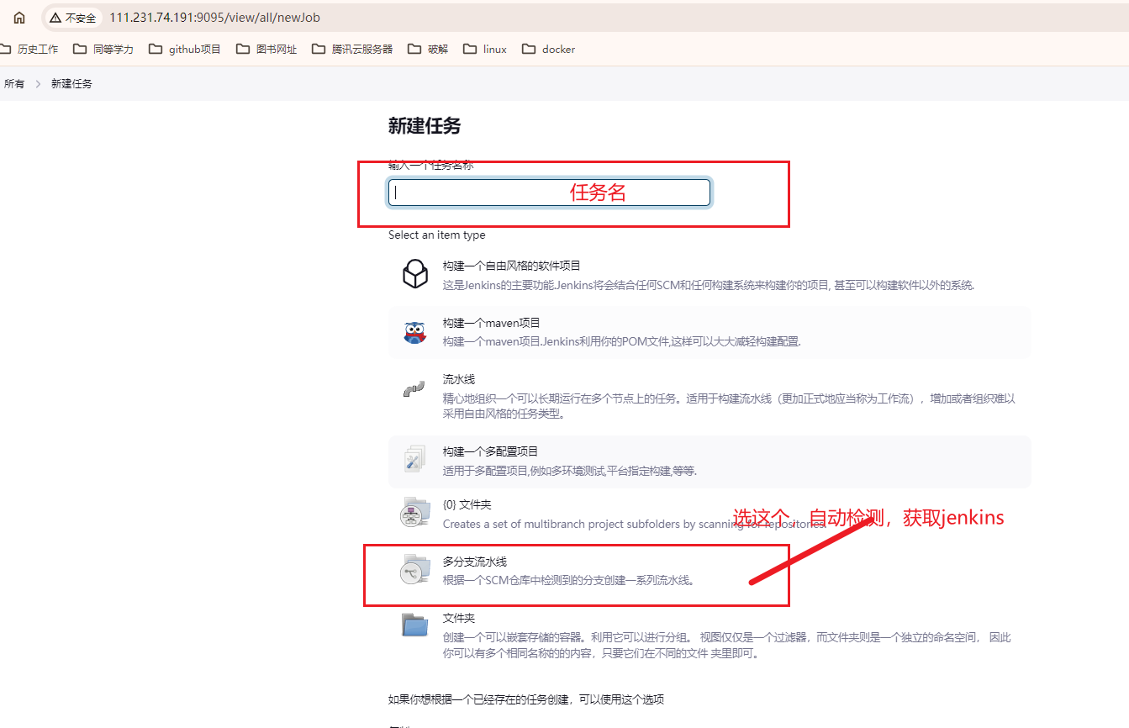This screenshot has height=728, width=1129.
Task: Select the pipeline pipe icon
Action: pyautogui.click(x=414, y=390)
